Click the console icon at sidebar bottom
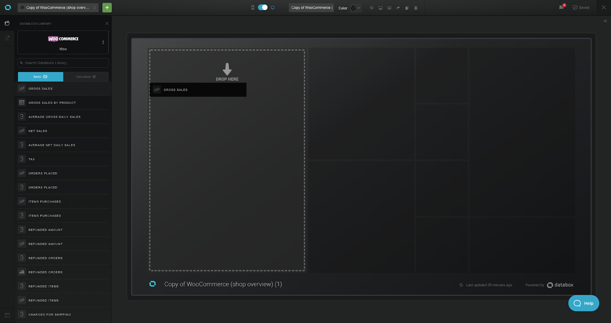611x323 pixels. coord(7,315)
